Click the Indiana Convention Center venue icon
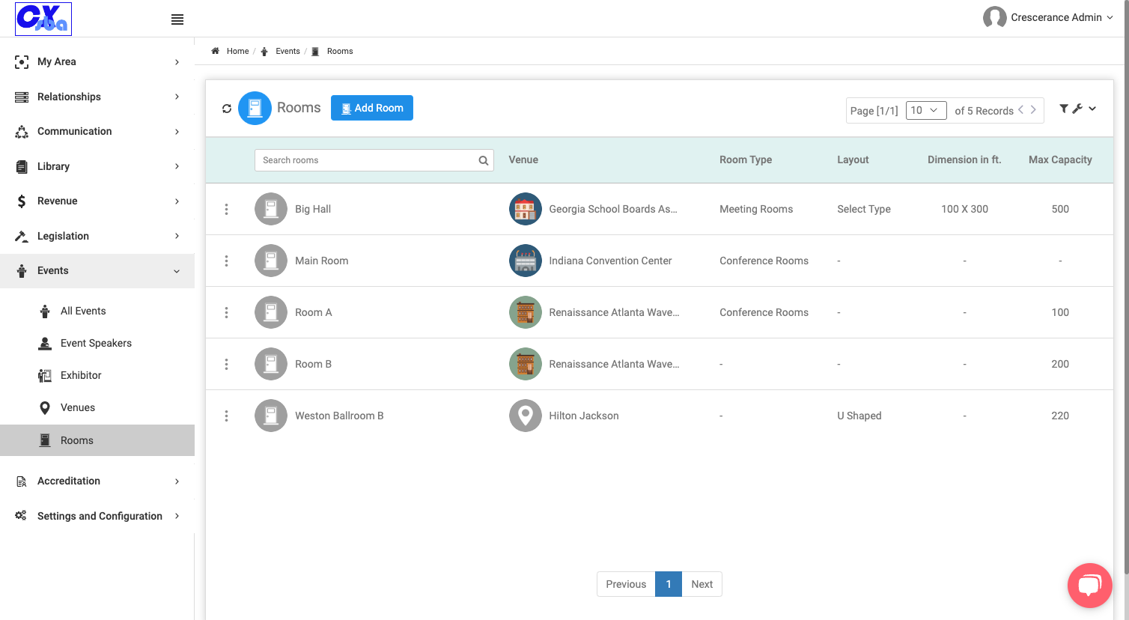The image size is (1129, 620). click(526, 261)
